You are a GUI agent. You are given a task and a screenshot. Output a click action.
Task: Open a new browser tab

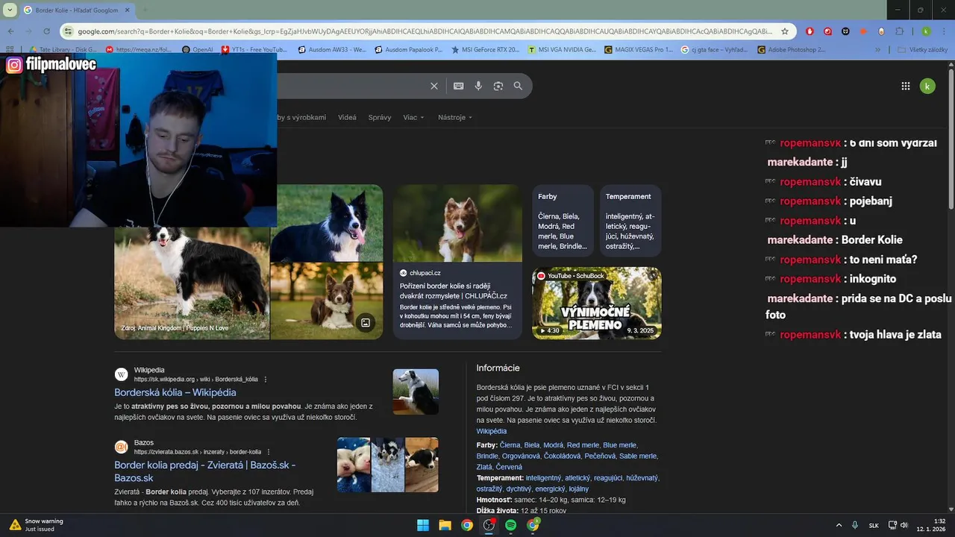coord(144,10)
